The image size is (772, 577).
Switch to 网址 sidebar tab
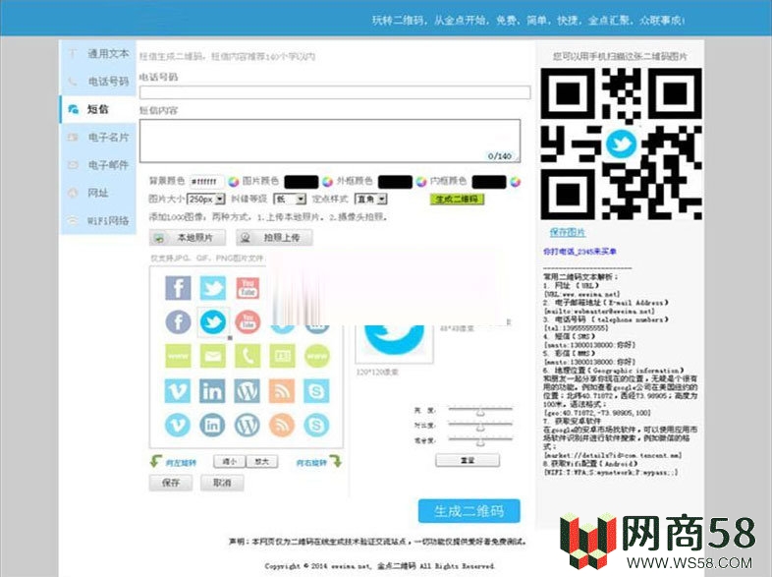98,193
